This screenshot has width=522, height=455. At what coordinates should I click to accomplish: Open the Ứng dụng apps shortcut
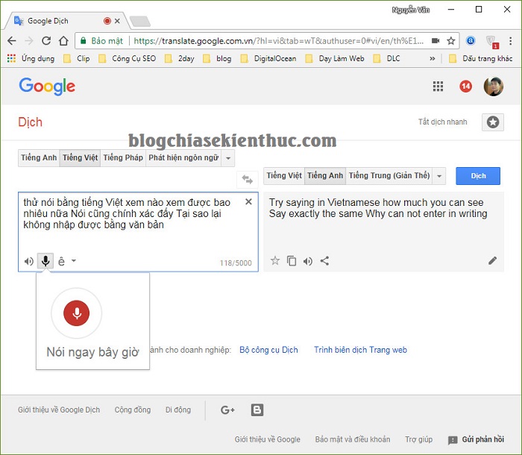tap(31, 59)
